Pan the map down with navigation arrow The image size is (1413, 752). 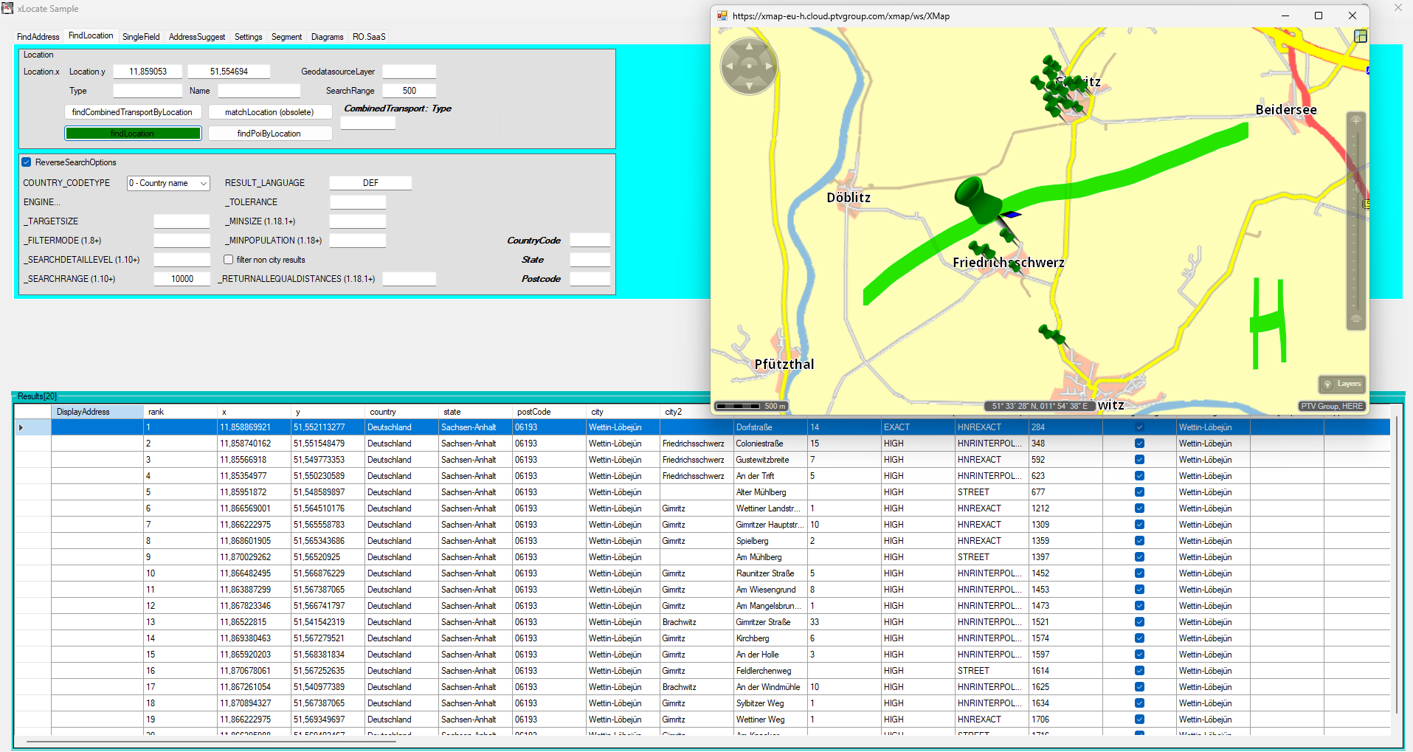749,85
